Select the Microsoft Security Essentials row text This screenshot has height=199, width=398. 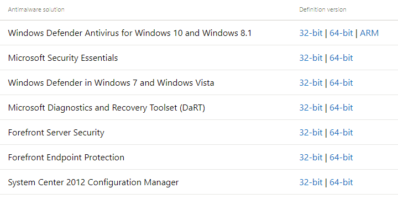tap(63, 58)
